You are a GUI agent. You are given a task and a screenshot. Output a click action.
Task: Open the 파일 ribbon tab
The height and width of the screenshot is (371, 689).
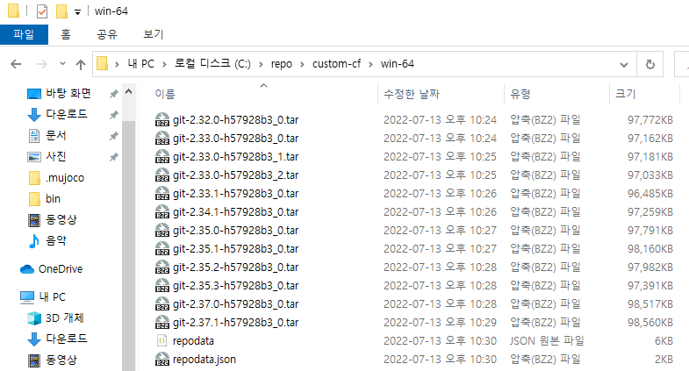pos(24,34)
